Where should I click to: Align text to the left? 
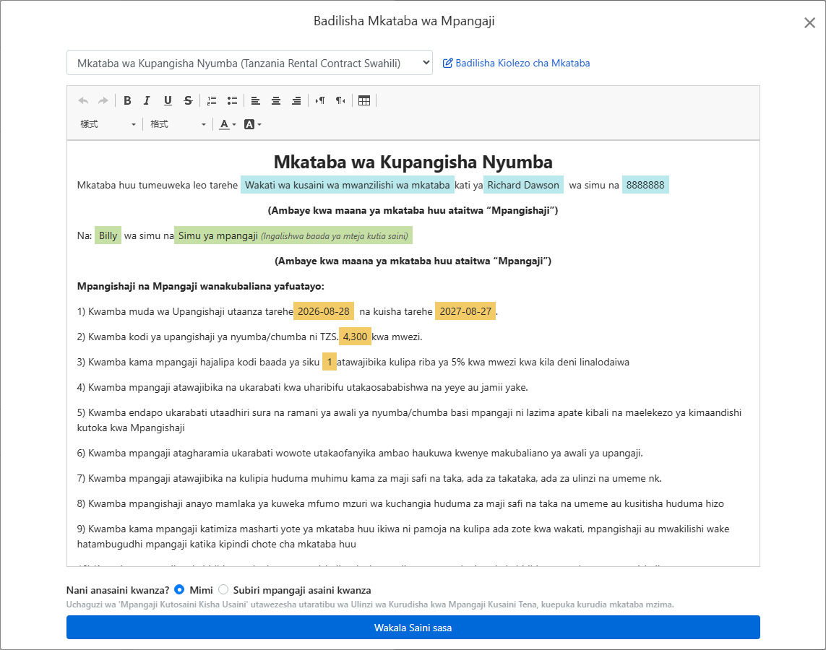coord(256,100)
